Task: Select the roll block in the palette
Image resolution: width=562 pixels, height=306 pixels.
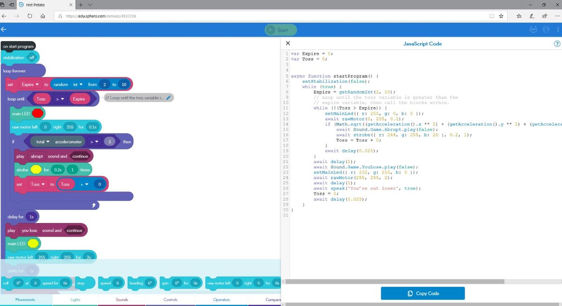Action: tap(36, 284)
